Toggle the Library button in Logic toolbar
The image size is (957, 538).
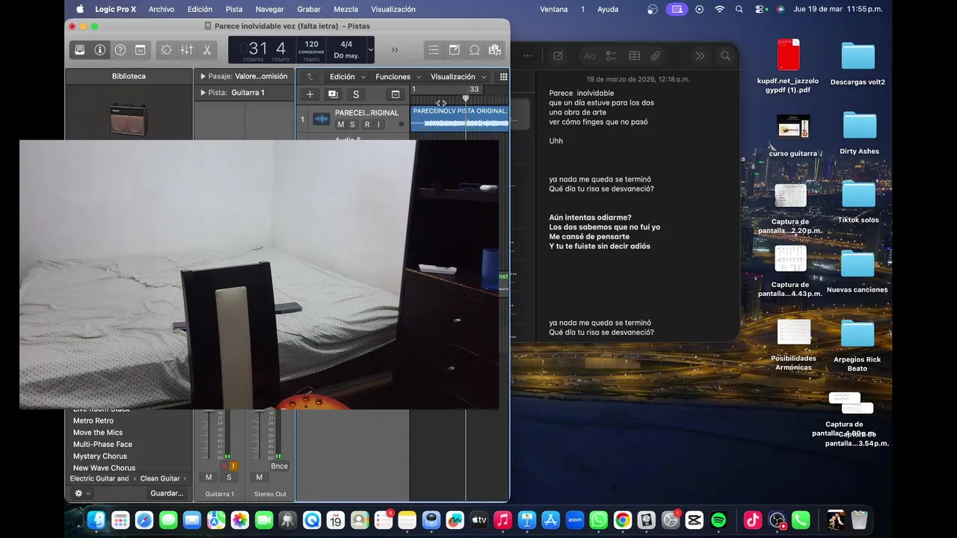coord(79,50)
